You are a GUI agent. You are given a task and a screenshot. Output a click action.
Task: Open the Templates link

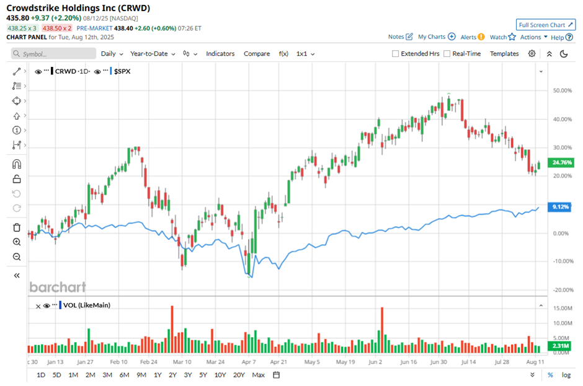pos(504,53)
